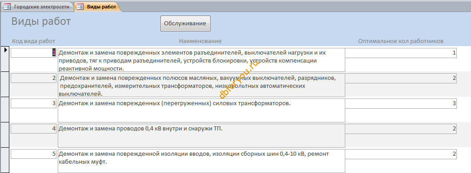Click workers count field in row with code 5

[x=401, y=154]
